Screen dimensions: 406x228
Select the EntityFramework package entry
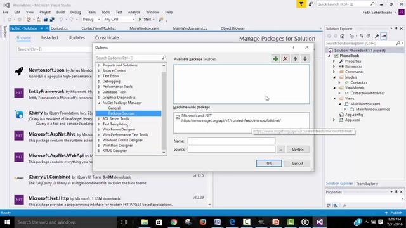[53, 94]
